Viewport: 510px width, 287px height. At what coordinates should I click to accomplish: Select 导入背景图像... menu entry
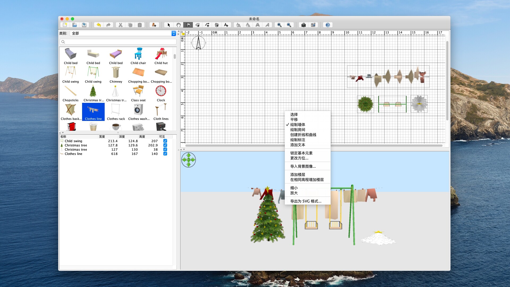303,166
